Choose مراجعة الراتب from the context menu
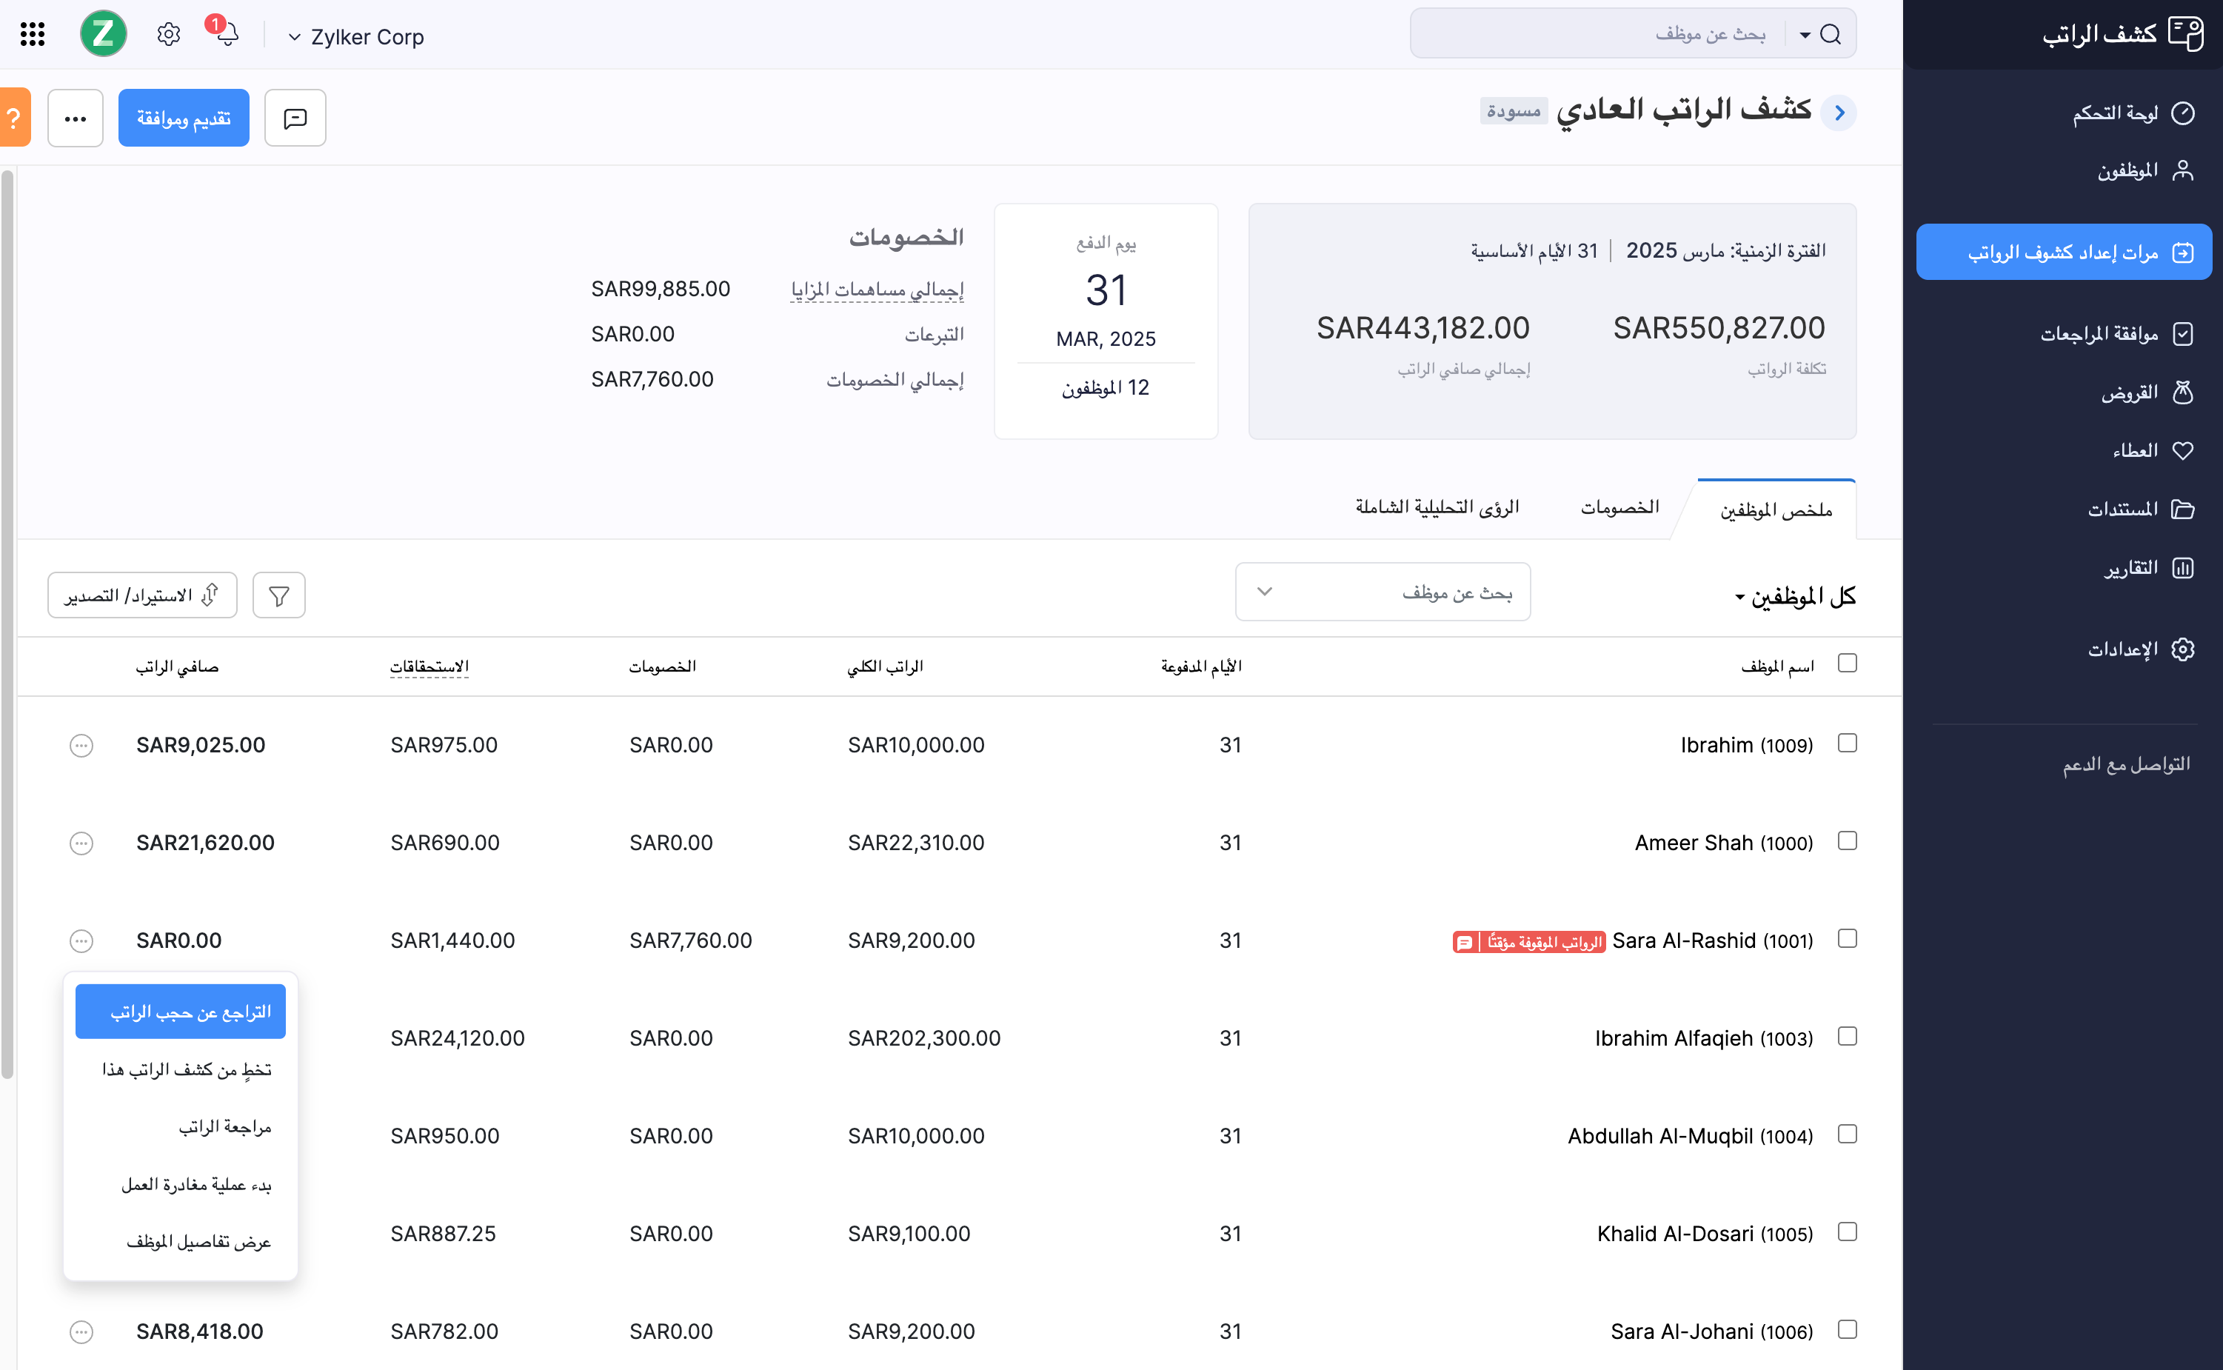The width and height of the screenshot is (2223, 1370). (224, 1126)
